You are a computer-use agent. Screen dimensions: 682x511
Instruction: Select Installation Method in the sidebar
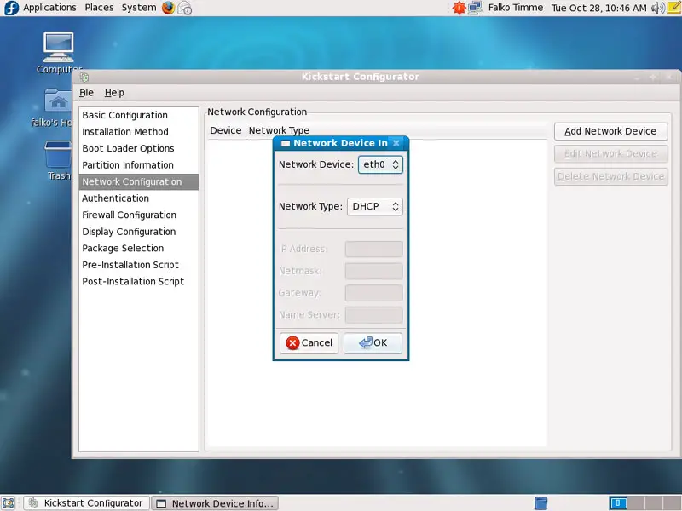tap(139, 132)
